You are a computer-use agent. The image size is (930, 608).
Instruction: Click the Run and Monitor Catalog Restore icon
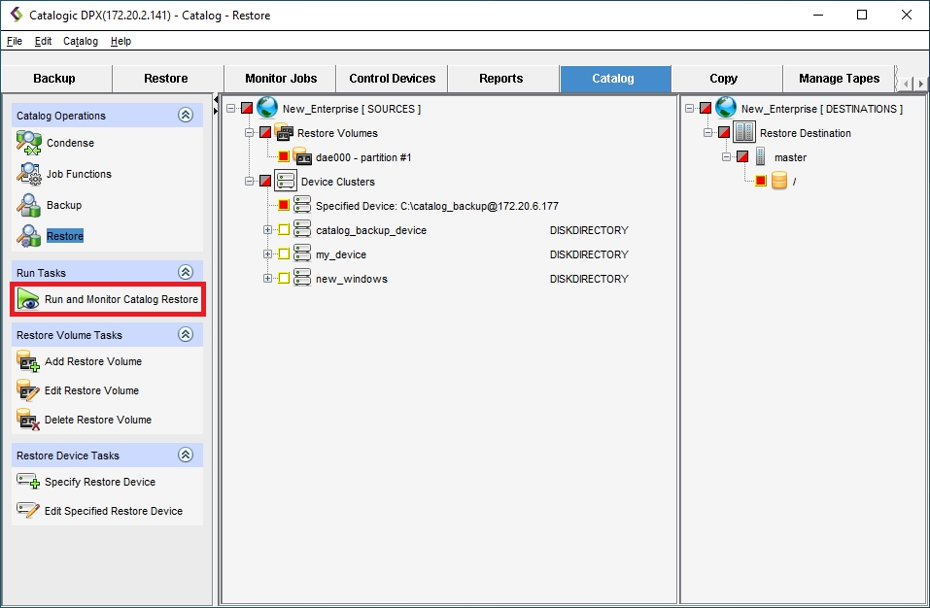point(28,300)
